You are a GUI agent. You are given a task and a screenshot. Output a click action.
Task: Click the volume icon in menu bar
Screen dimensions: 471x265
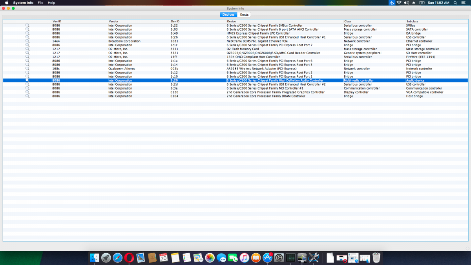(x=407, y=3)
